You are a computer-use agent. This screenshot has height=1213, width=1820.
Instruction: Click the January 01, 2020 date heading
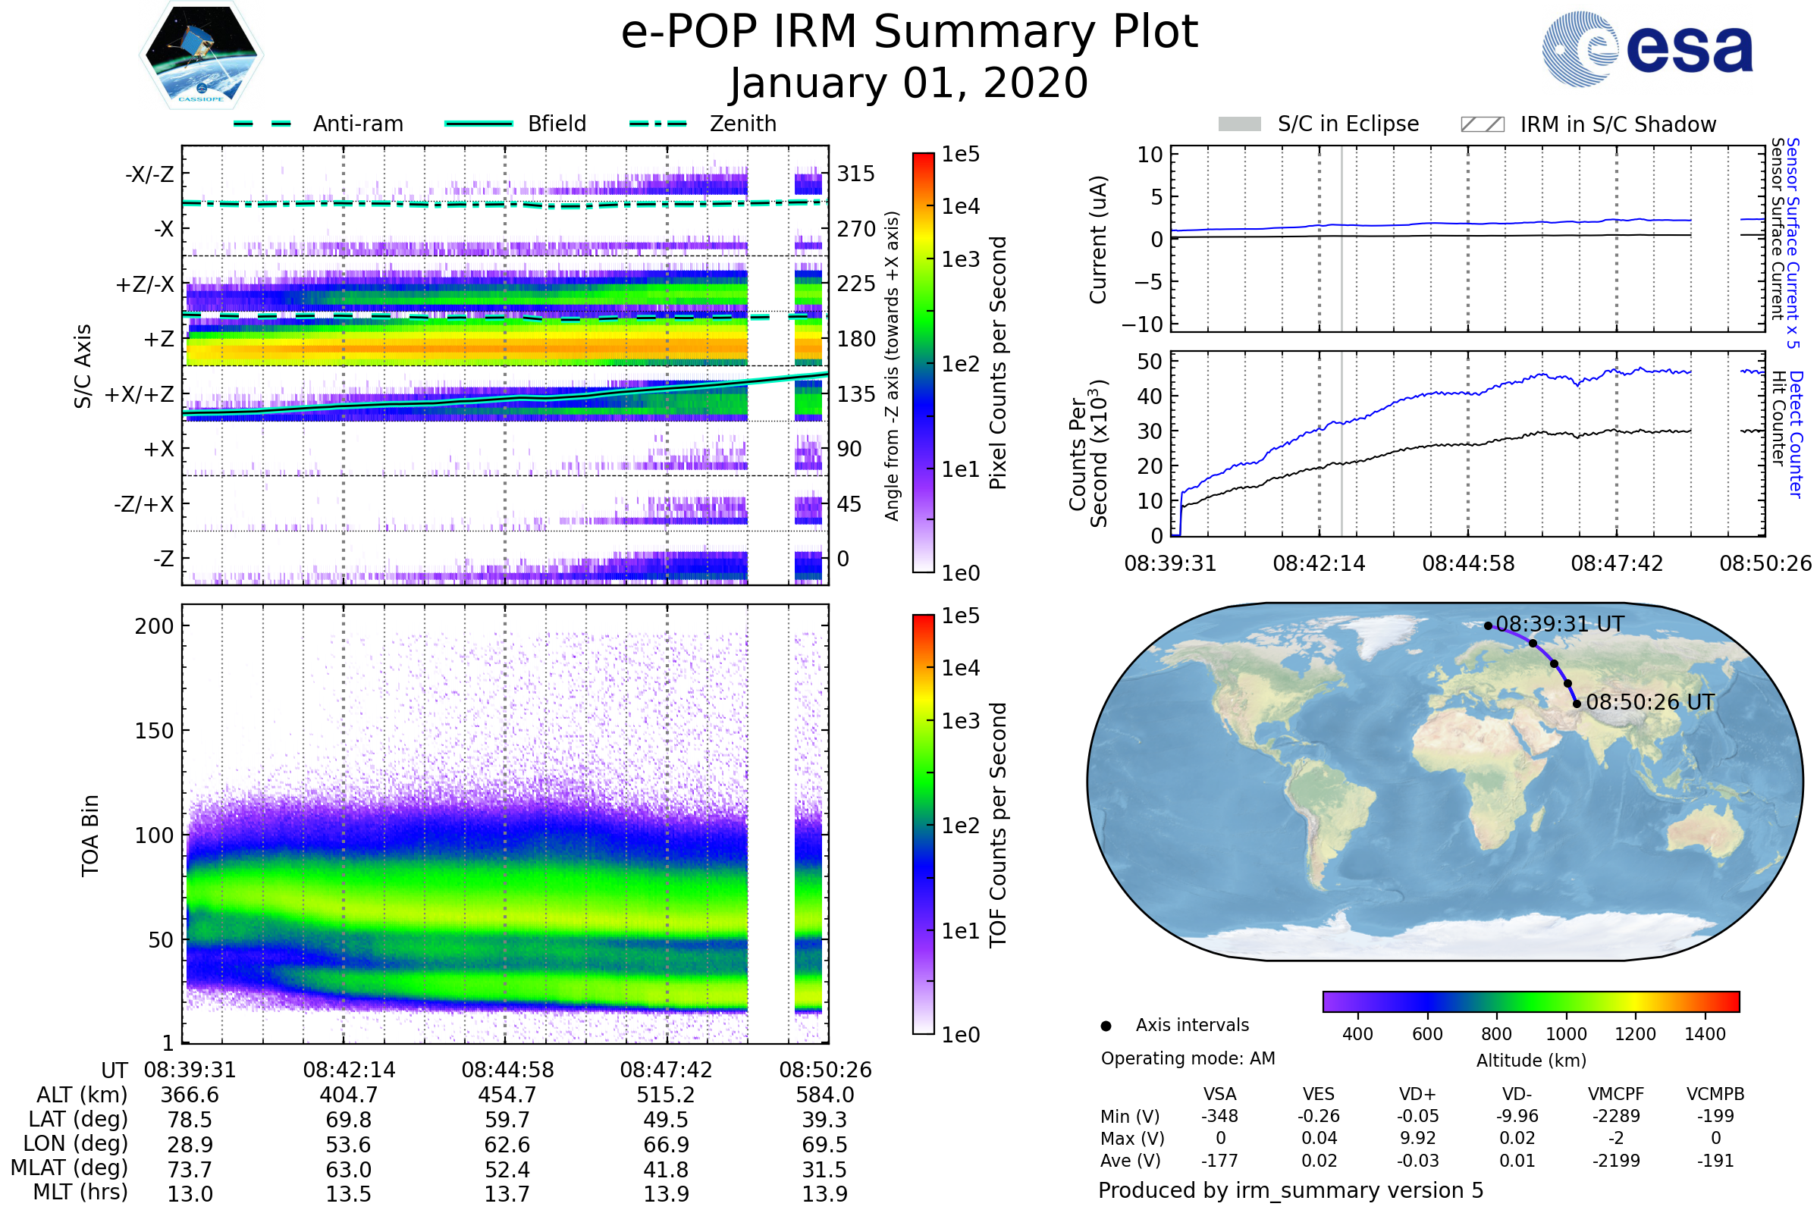tap(909, 83)
